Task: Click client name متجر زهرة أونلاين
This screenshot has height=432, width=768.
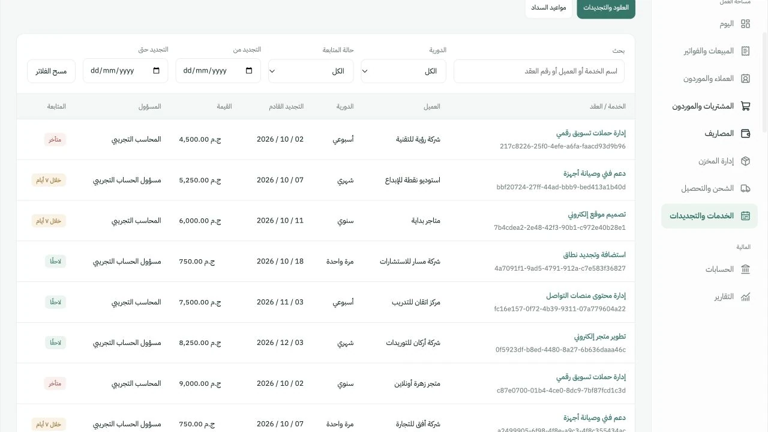Action: [x=417, y=383]
